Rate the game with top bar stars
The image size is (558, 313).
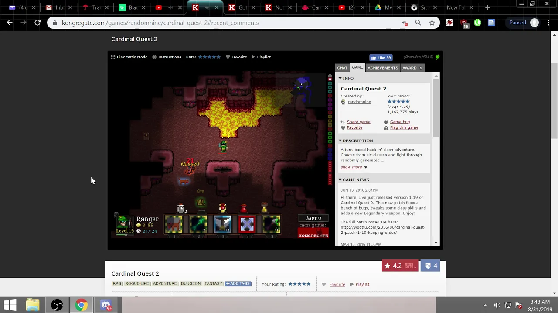coord(209,57)
